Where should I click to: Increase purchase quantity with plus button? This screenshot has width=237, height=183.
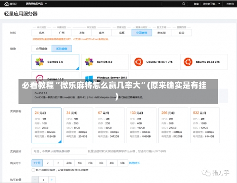point(52,180)
